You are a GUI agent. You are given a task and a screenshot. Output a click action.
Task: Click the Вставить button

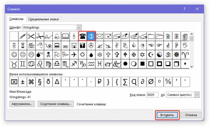click(x=167, y=115)
